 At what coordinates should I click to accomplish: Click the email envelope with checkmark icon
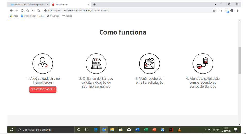[x=150, y=64]
